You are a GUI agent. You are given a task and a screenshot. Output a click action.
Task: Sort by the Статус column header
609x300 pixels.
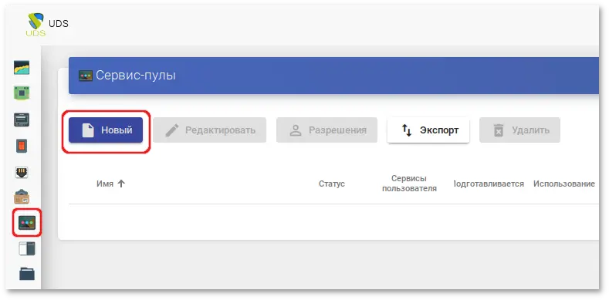click(332, 184)
